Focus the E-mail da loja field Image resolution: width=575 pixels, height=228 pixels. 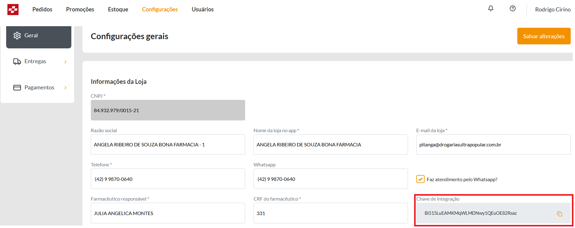click(493, 145)
